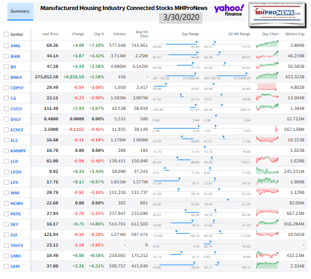Sort by Chg % column header
This screenshot has width=311, height=279.
pyautogui.click(x=99, y=34)
